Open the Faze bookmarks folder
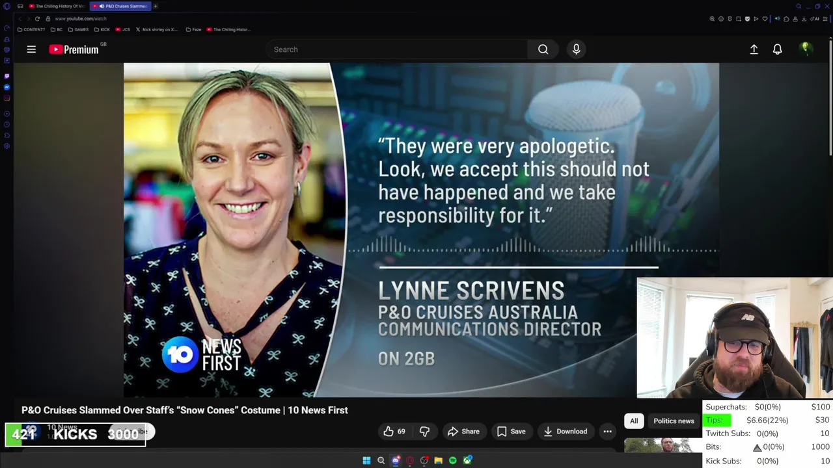The height and width of the screenshot is (468, 833). [x=193, y=29]
